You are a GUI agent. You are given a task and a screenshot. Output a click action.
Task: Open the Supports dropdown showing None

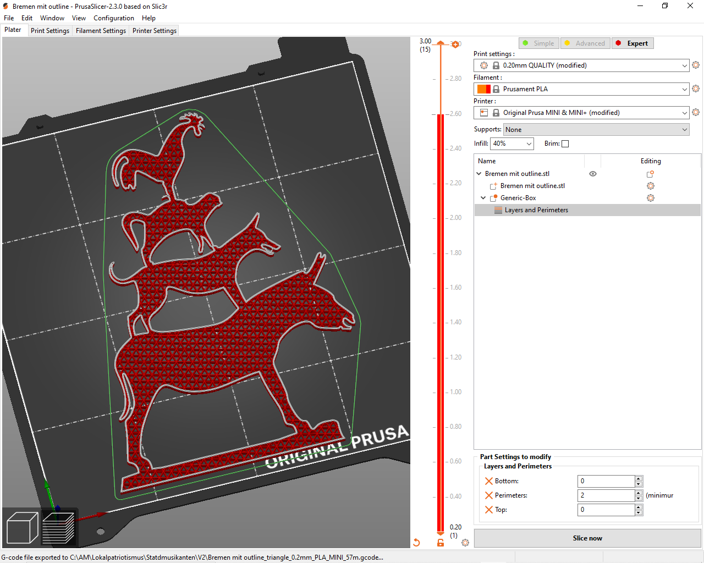(x=596, y=130)
